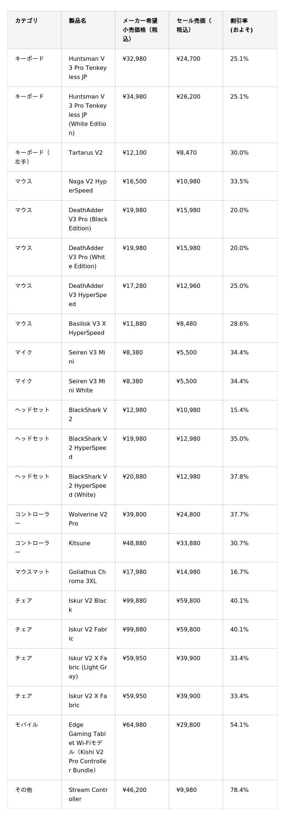Click the セール売価 column header
Image resolution: width=291 pixels, height=820 pixels.
pyautogui.click(x=194, y=25)
